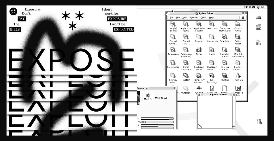Screen dimensions: 274x141
Task: Click the MyPad scroll down arrow
Action: click(x=234, y=125)
